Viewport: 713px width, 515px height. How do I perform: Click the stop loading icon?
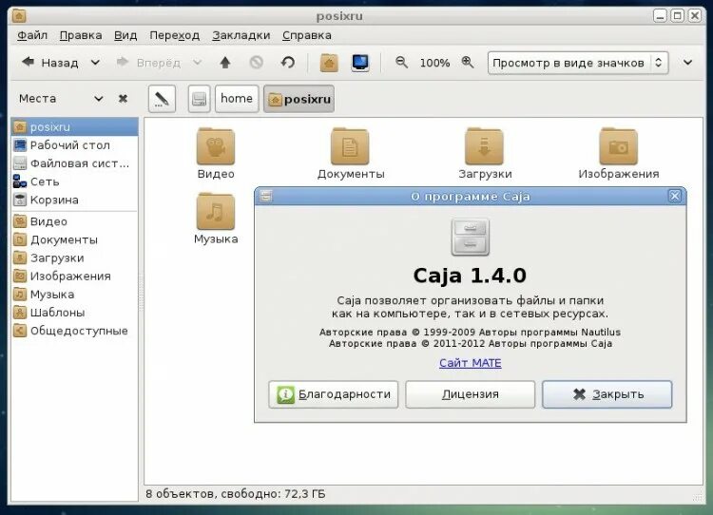click(257, 63)
